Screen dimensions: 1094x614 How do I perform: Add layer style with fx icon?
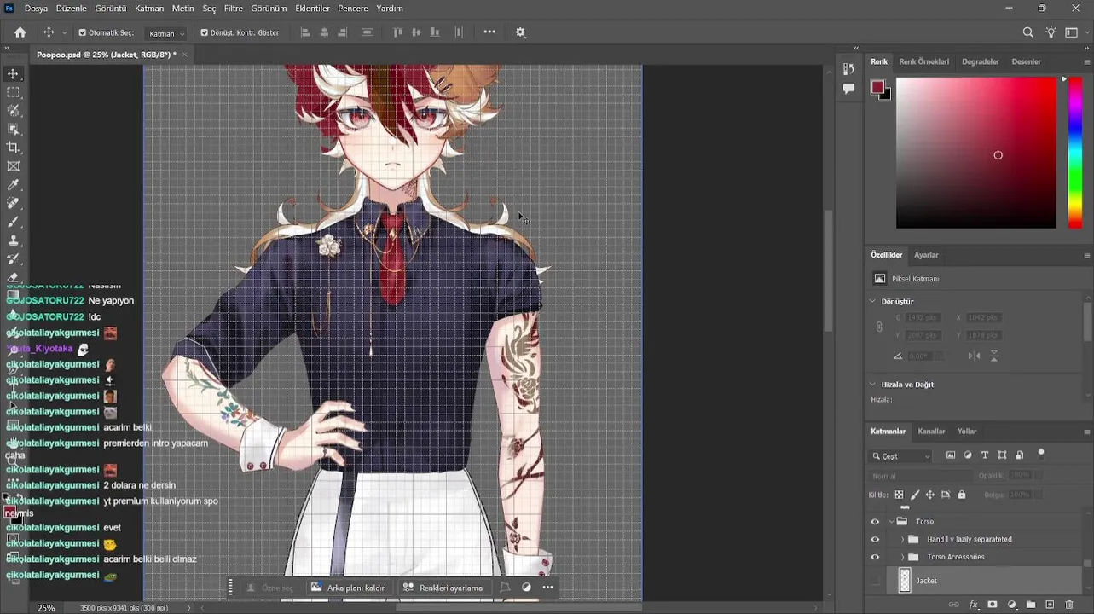pyautogui.click(x=973, y=605)
